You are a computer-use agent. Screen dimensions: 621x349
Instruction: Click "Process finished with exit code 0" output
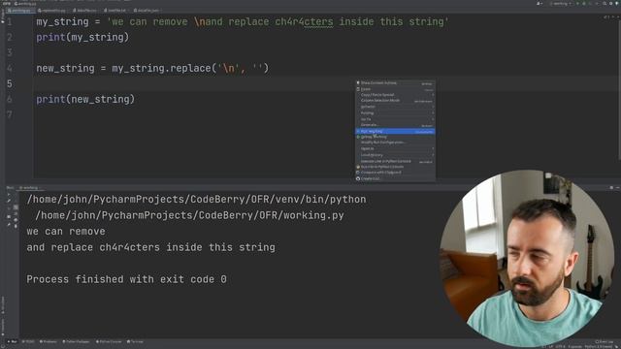(x=126, y=279)
